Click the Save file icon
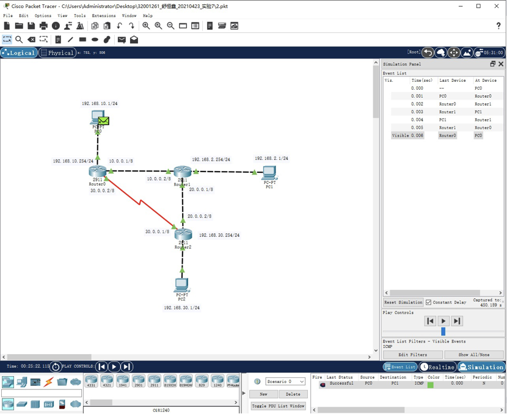Screen dimensions: 507x414 pos(31,26)
